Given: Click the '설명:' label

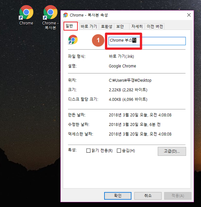Looking at the screenshot, I should click(72, 66).
